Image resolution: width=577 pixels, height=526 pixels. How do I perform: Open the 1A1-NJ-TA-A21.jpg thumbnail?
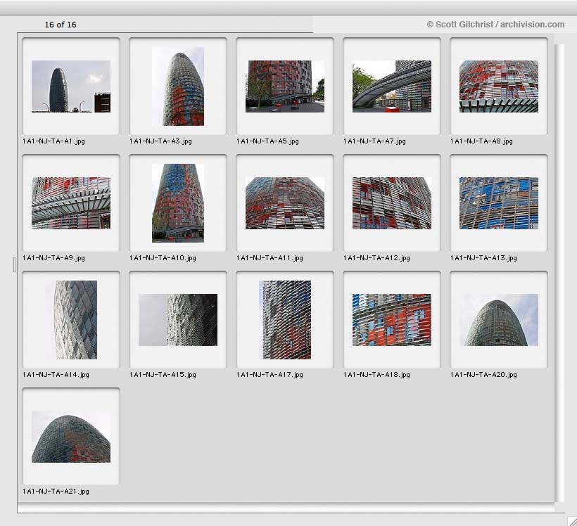(71, 437)
